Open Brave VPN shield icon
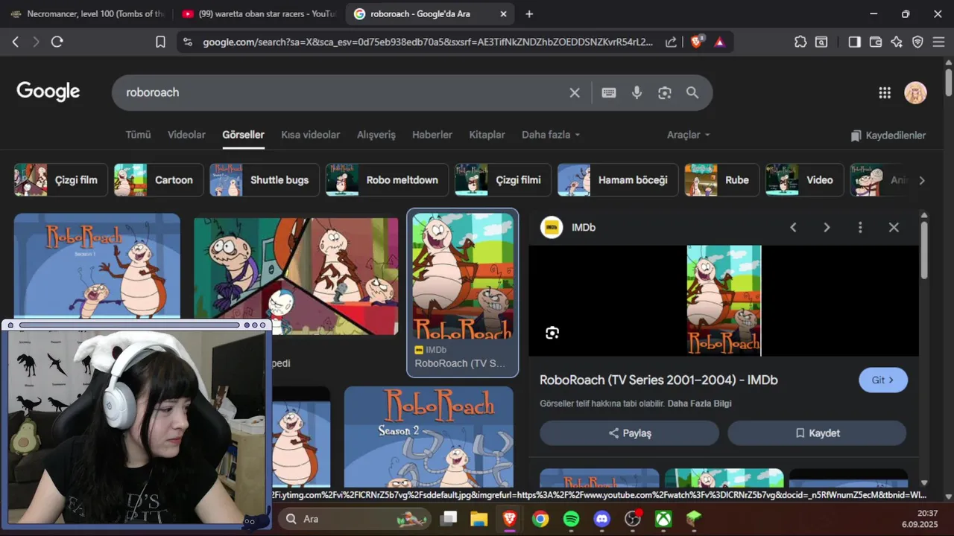The width and height of the screenshot is (954, 536). click(917, 42)
